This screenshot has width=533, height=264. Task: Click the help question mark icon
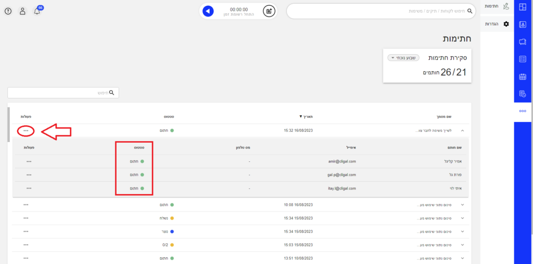click(8, 11)
